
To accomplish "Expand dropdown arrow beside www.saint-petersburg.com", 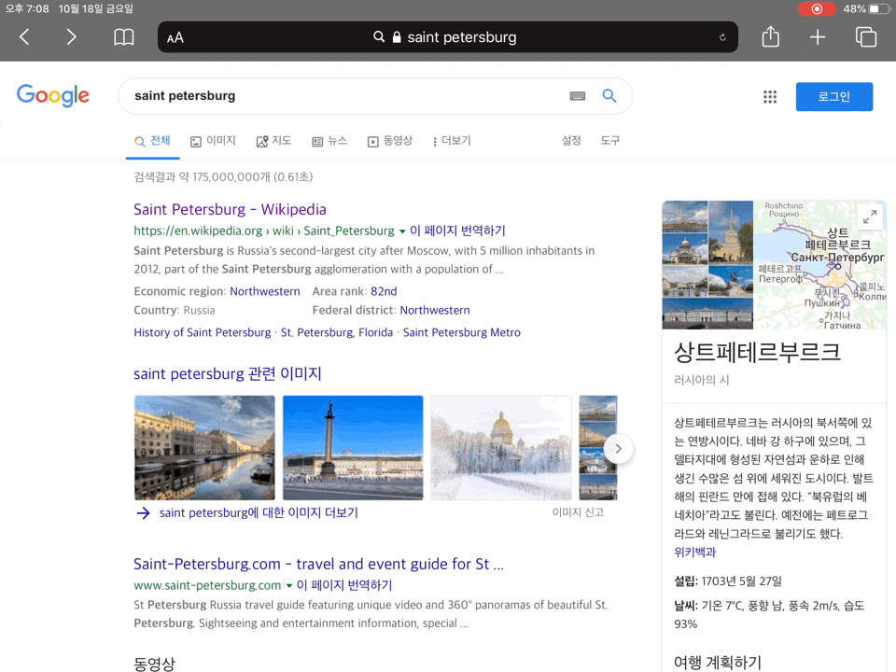I will 289,586.
